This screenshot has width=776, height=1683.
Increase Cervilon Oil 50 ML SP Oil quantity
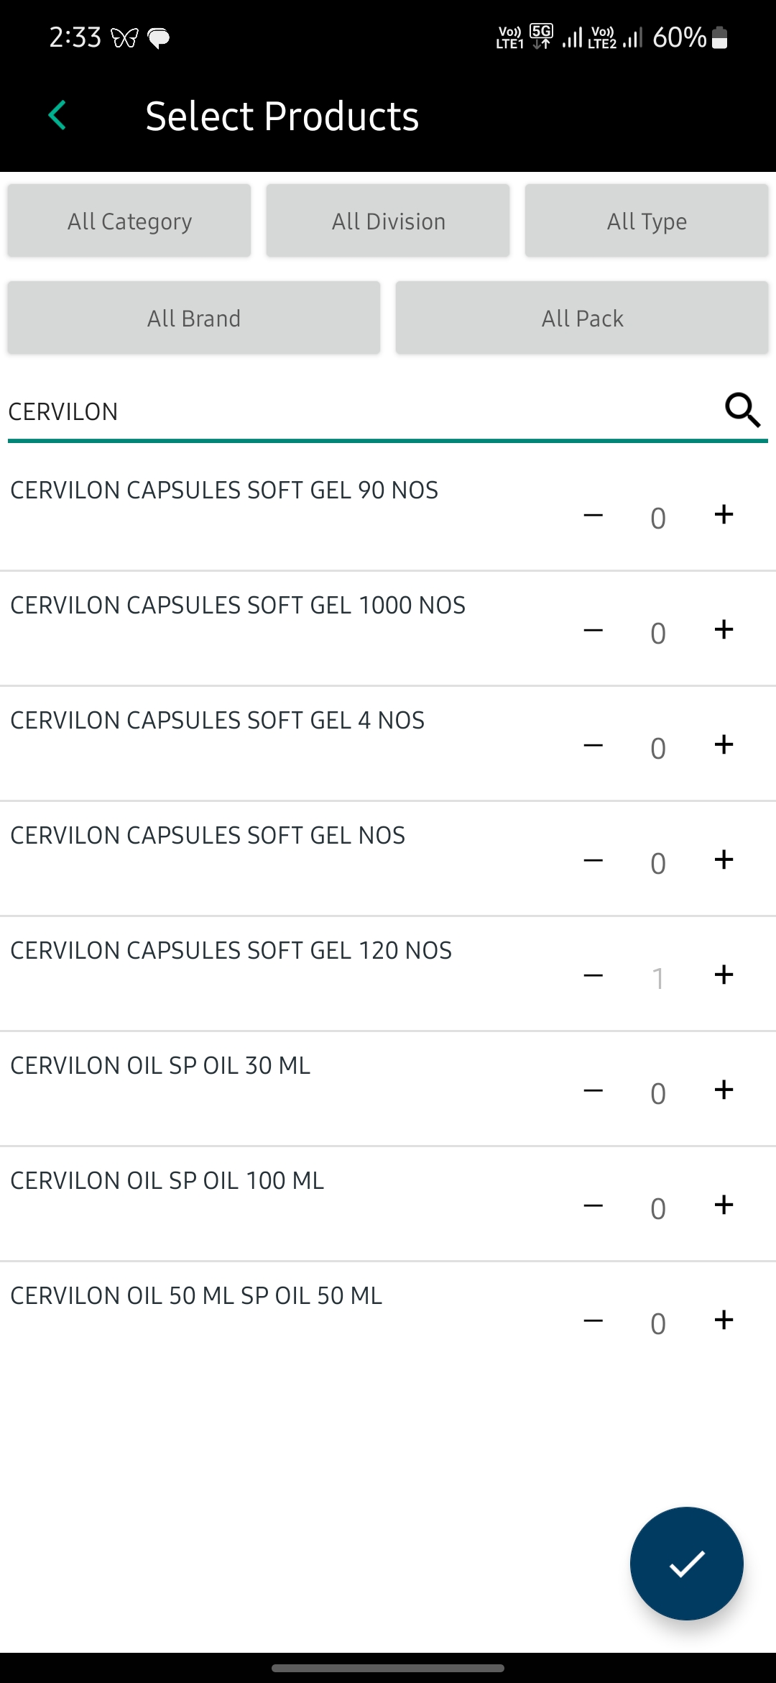724,1321
